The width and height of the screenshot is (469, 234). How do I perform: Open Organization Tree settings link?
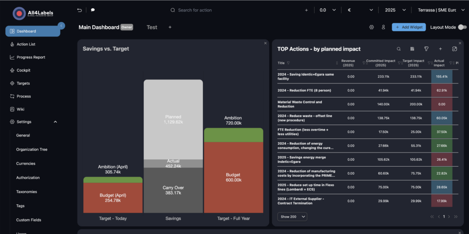32,150
